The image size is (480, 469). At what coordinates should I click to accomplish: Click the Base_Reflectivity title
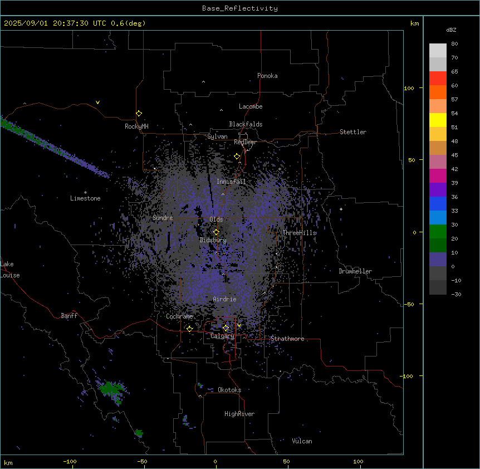click(240, 8)
